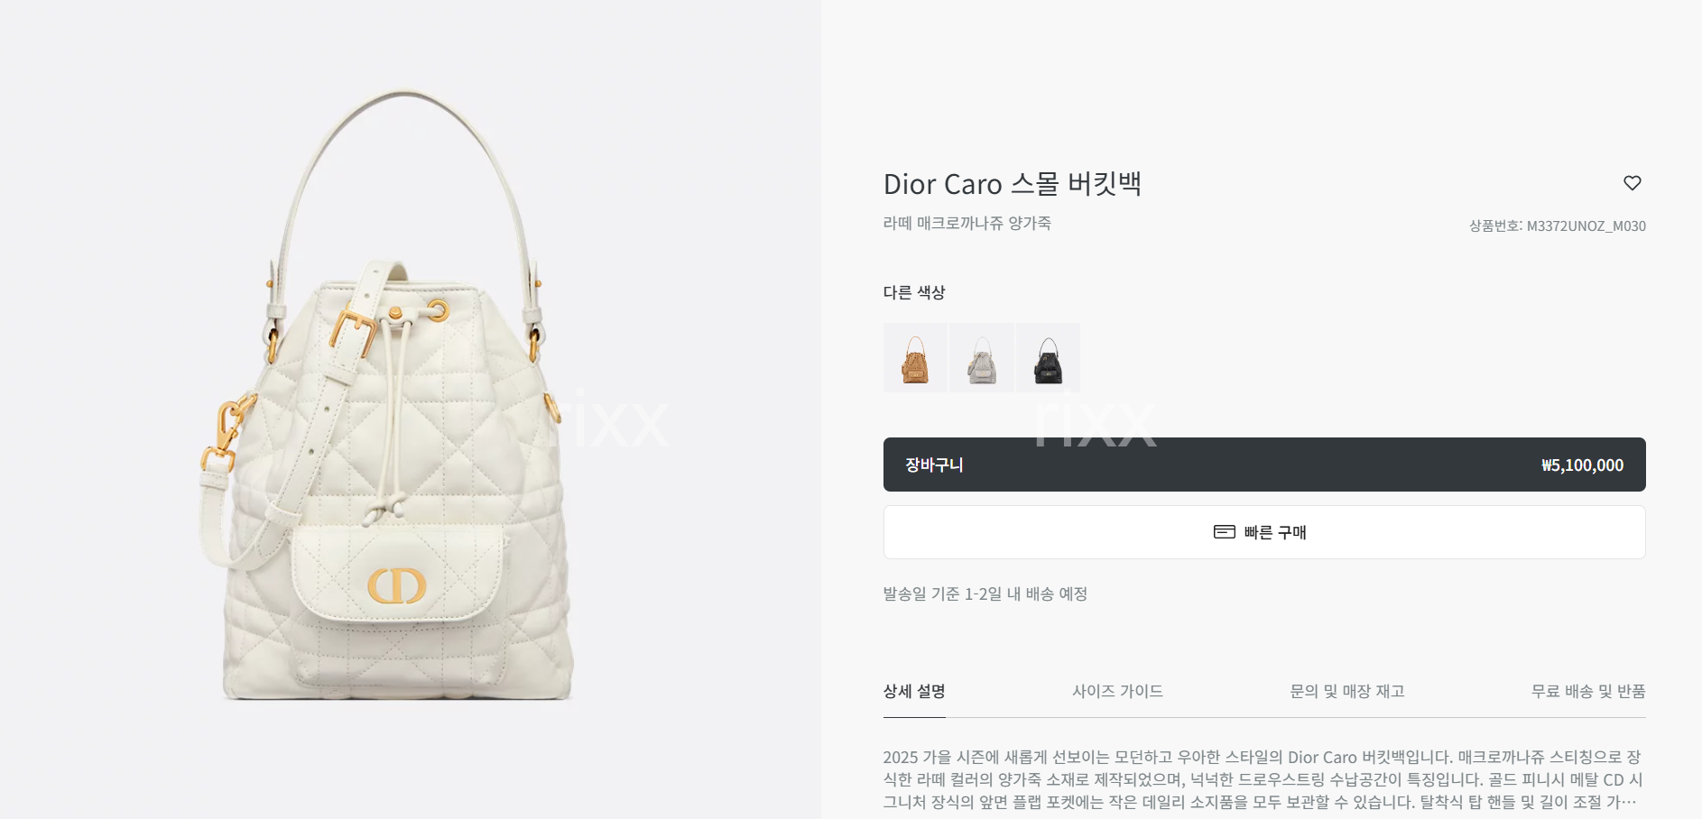Open the 문의 및 매장 재고 tab
Viewport: 1702px width, 819px height.
[1347, 692]
